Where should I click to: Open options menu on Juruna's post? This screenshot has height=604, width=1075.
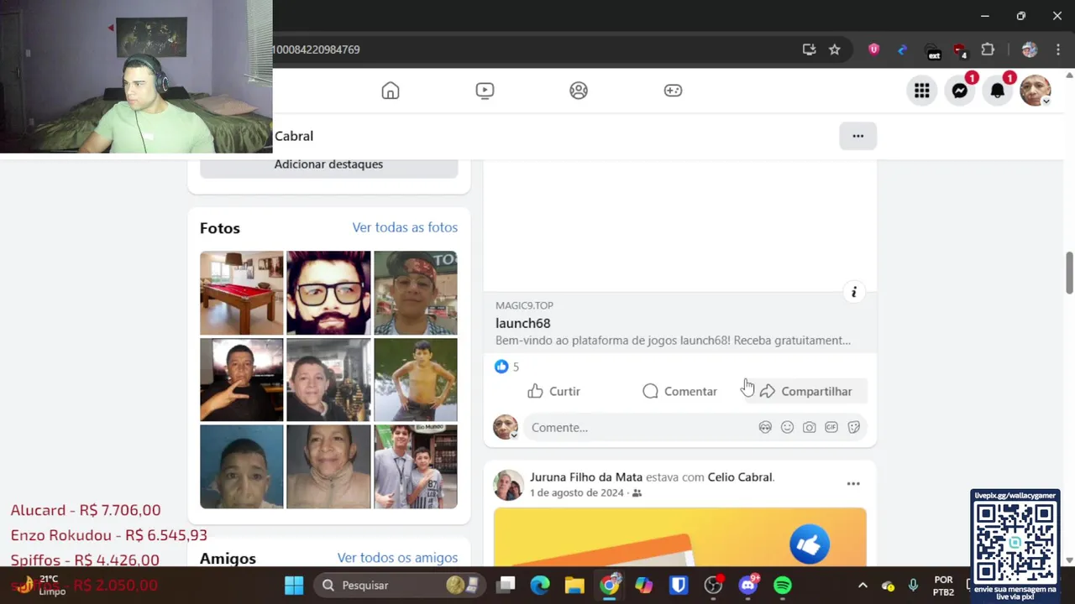(x=853, y=483)
